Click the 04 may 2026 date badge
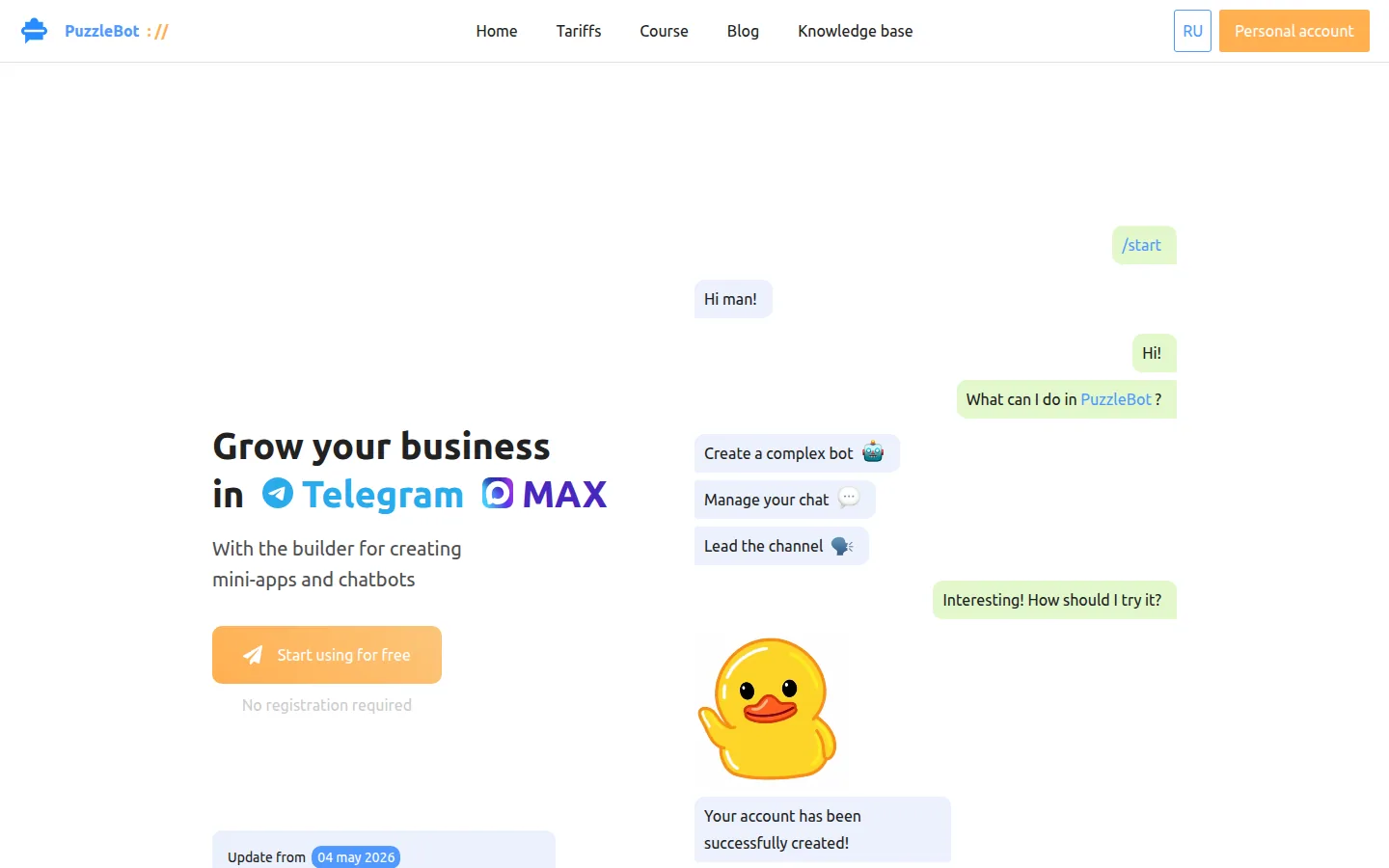 (x=356, y=857)
